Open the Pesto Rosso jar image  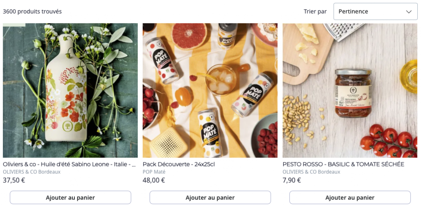point(350,90)
